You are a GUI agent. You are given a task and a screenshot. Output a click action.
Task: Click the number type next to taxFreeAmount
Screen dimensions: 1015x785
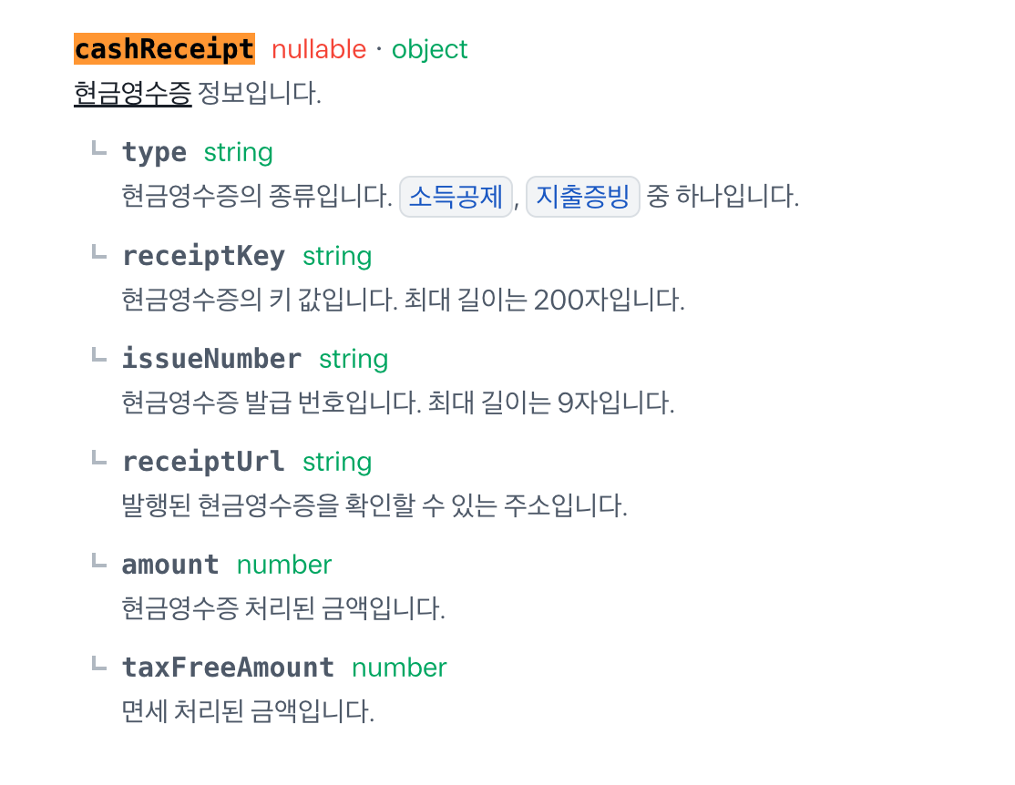point(399,668)
